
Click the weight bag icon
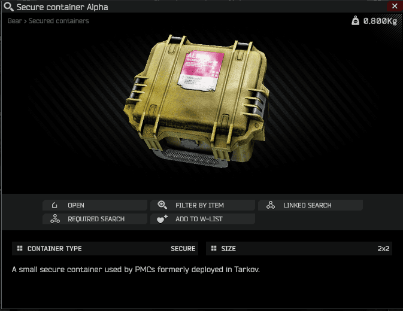click(355, 20)
